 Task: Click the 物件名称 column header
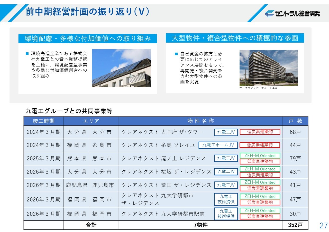coord(200,121)
